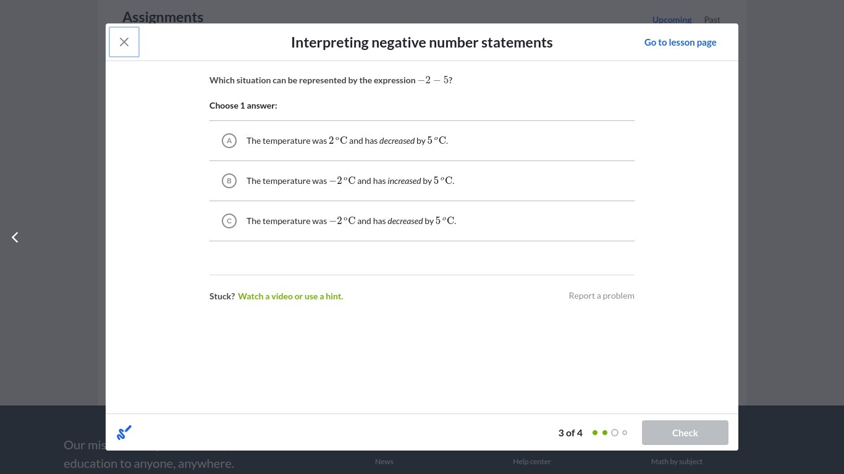Switch to the Upcoming assignments tab

pyautogui.click(x=672, y=20)
